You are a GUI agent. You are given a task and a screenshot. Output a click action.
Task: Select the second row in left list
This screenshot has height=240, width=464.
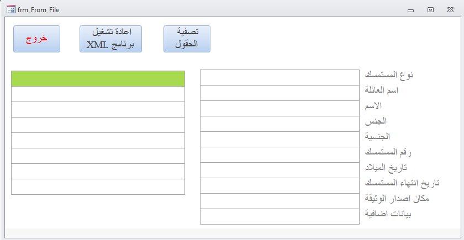click(x=98, y=94)
